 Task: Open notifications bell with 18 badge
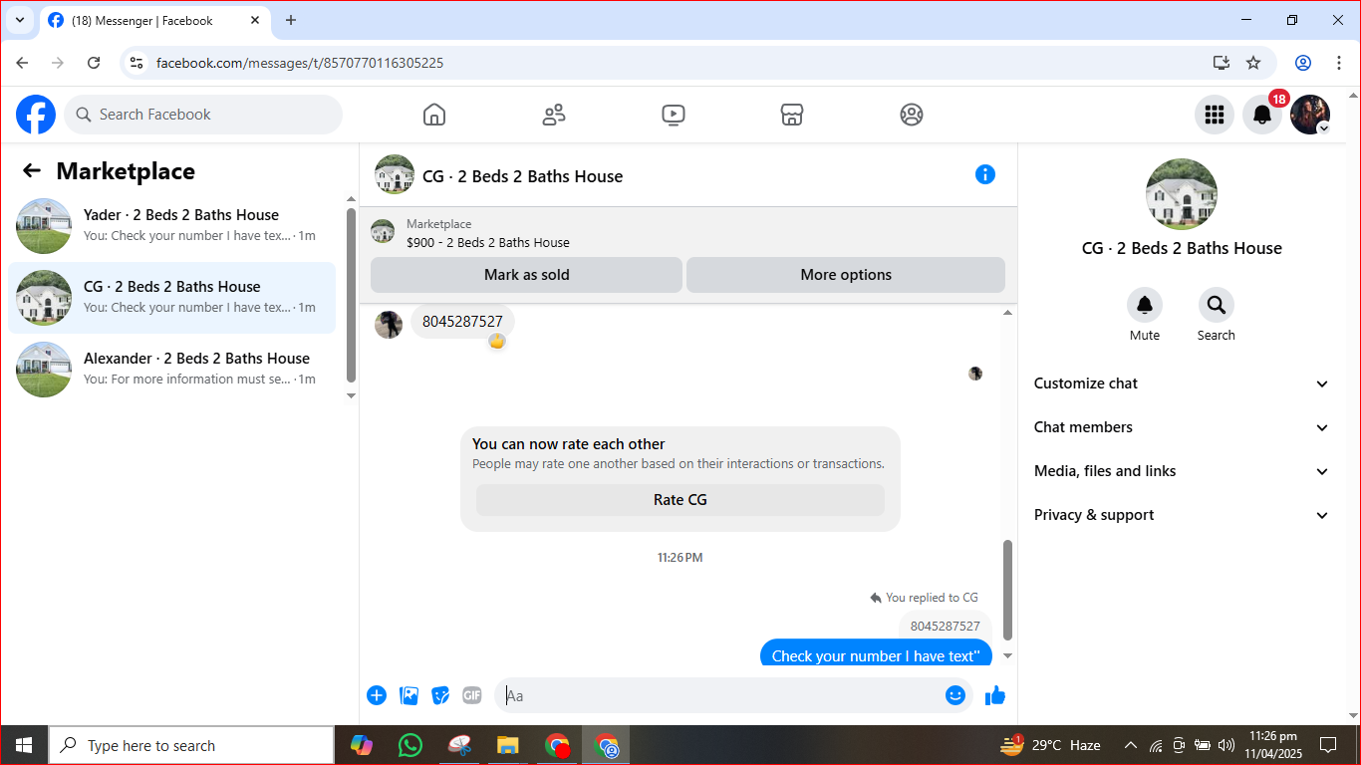coord(1262,115)
